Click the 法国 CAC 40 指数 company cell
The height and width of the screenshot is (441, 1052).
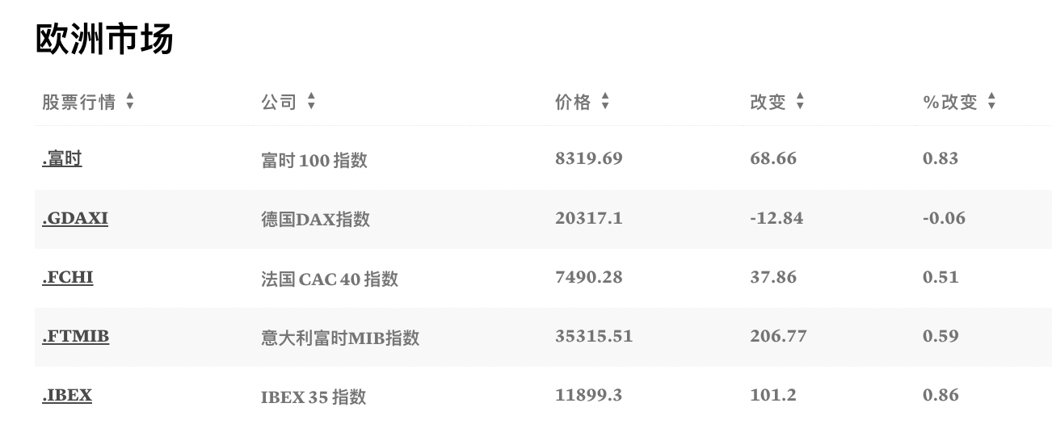(330, 279)
